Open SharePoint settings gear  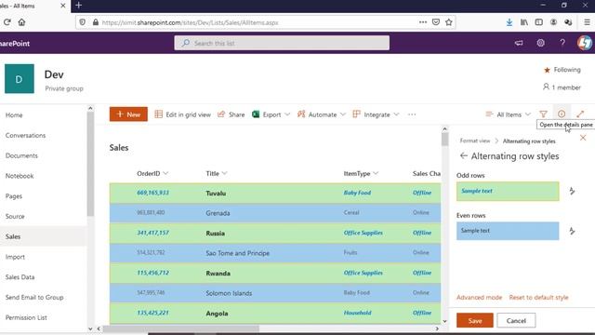click(x=541, y=43)
